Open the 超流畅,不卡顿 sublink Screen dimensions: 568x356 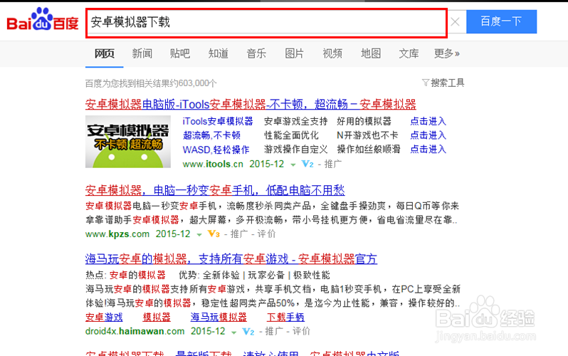[211, 135]
